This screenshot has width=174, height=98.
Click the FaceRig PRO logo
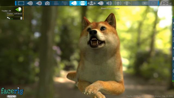12,92
